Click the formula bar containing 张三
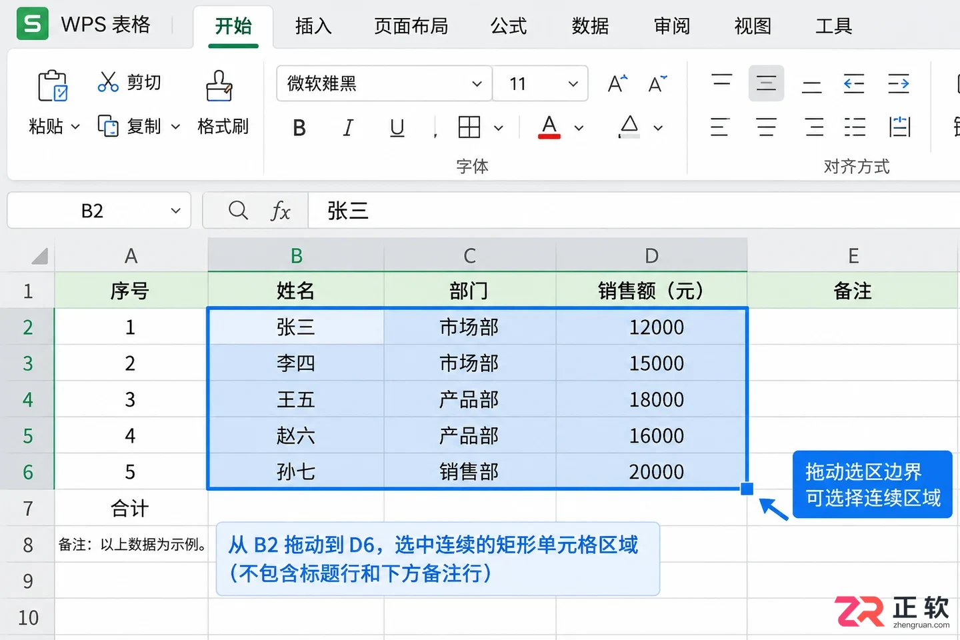The image size is (960, 640). coord(633,211)
